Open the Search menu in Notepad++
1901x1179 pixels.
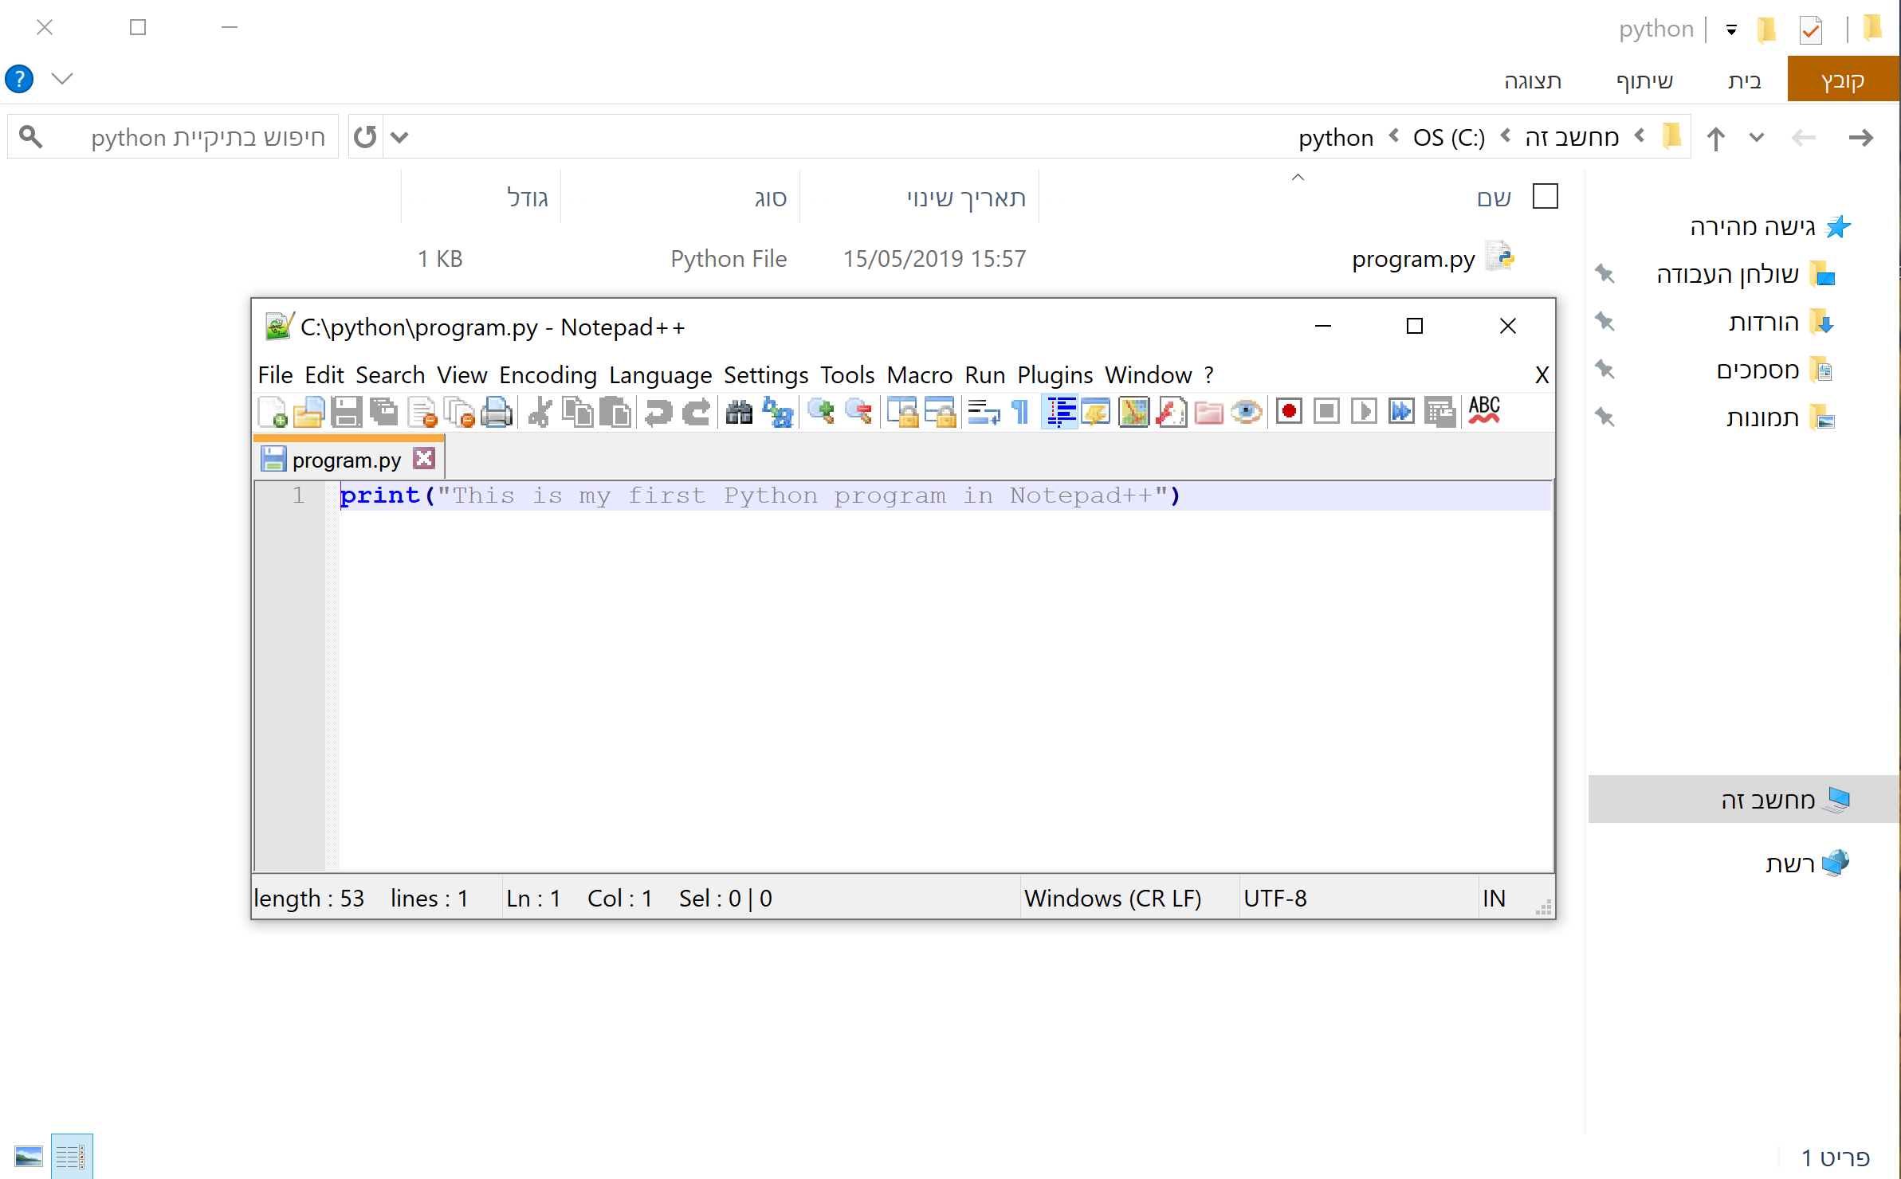point(391,375)
